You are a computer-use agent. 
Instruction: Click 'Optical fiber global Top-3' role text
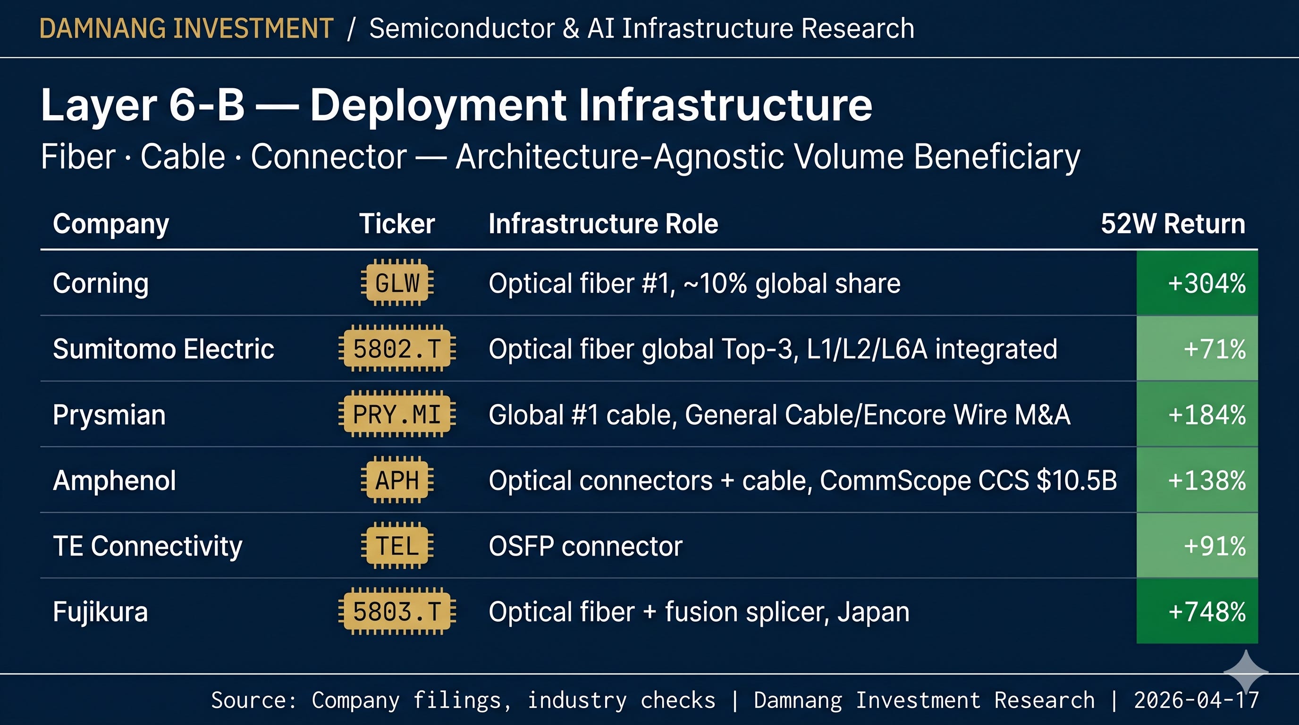coord(773,349)
